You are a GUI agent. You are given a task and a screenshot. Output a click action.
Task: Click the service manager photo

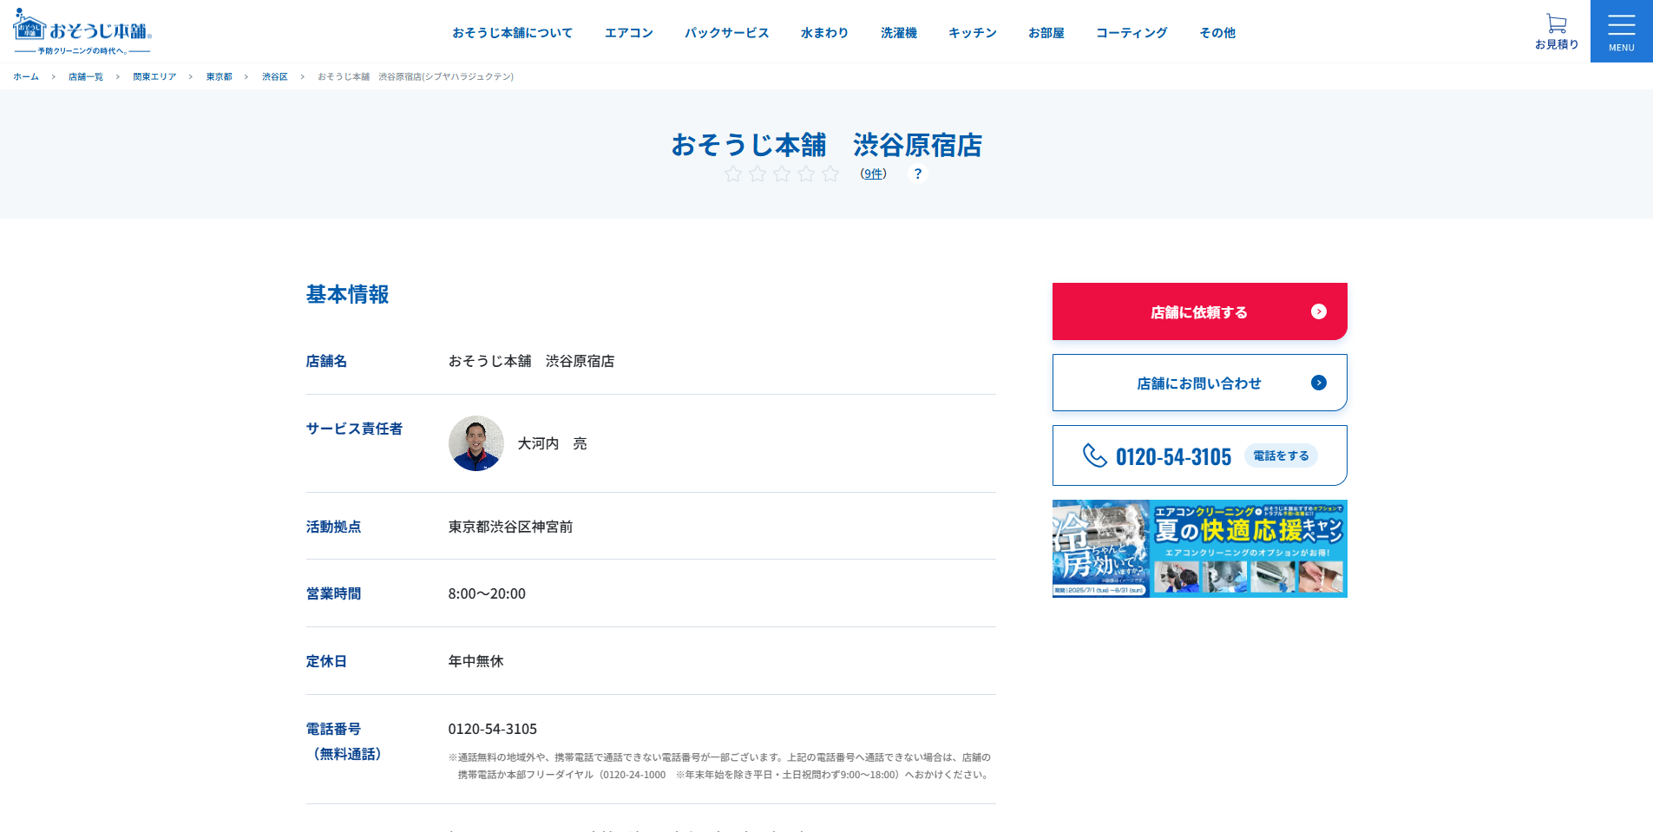476,443
